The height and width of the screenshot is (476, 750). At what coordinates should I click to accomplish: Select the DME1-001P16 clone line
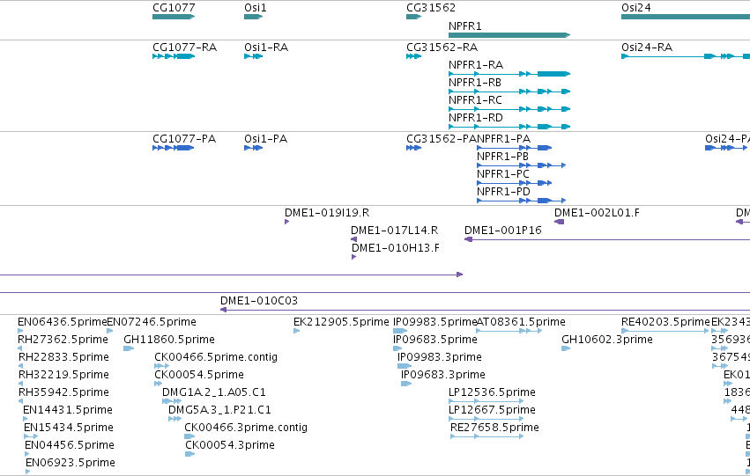[x=607, y=239]
